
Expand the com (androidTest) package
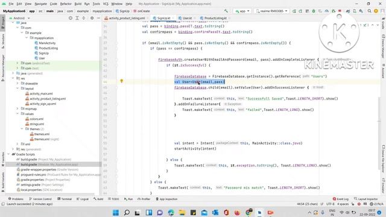17,63
